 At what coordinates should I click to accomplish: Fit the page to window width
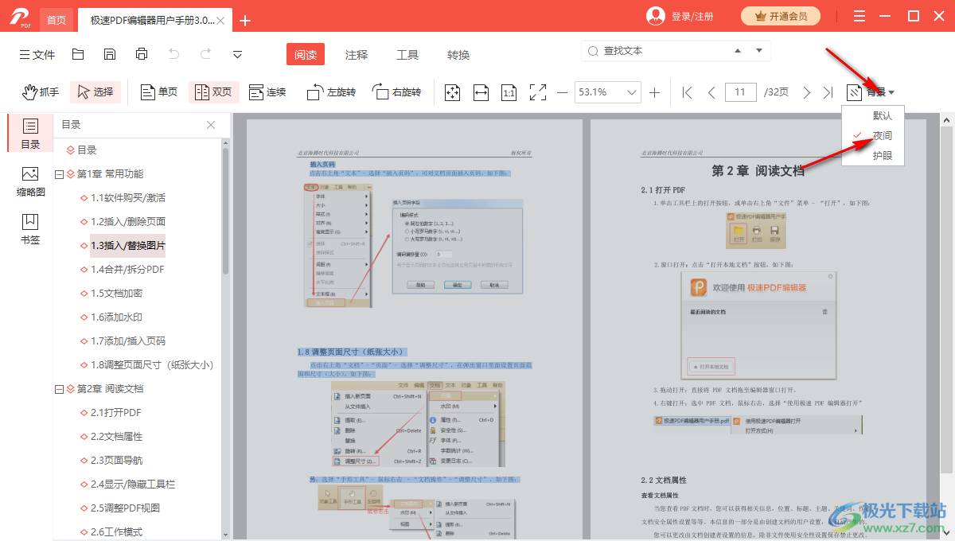pyautogui.click(x=481, y=92)
